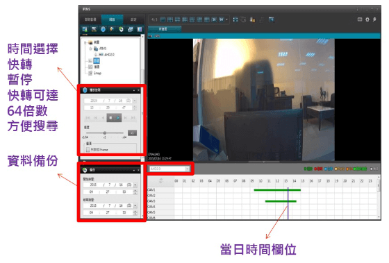Toggle the frame-only checkbox in playback panel
Viewport: 389px width, 263px height.
[88, 149]
